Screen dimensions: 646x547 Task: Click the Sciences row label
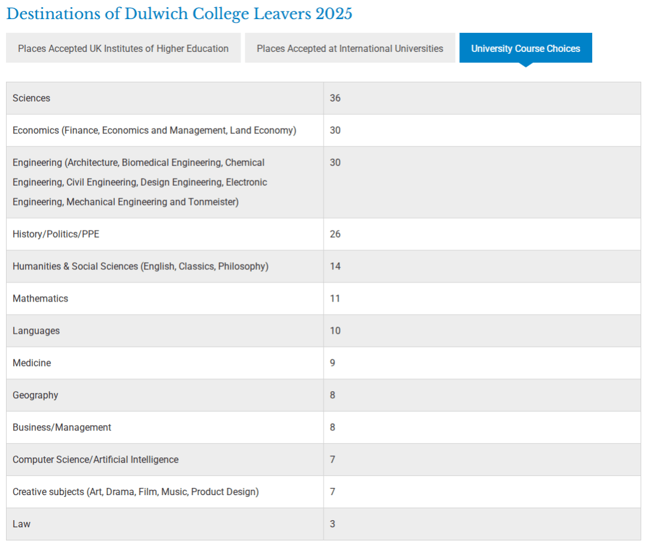(32, 98)
